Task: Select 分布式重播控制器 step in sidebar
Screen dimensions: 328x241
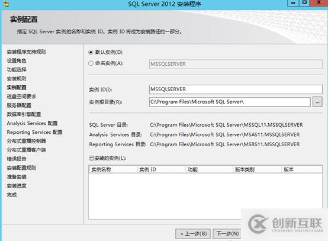Action: (26, 141)
